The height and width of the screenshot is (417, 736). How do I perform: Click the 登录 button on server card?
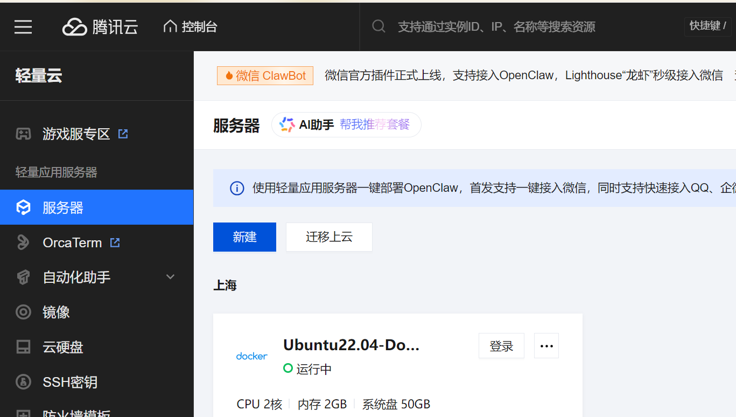tap(501, 346)
